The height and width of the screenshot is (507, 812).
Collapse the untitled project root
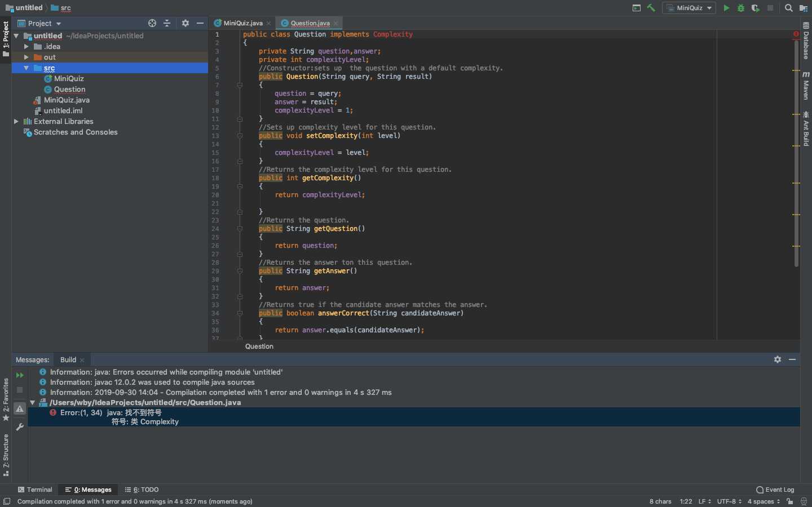point(16,36)
